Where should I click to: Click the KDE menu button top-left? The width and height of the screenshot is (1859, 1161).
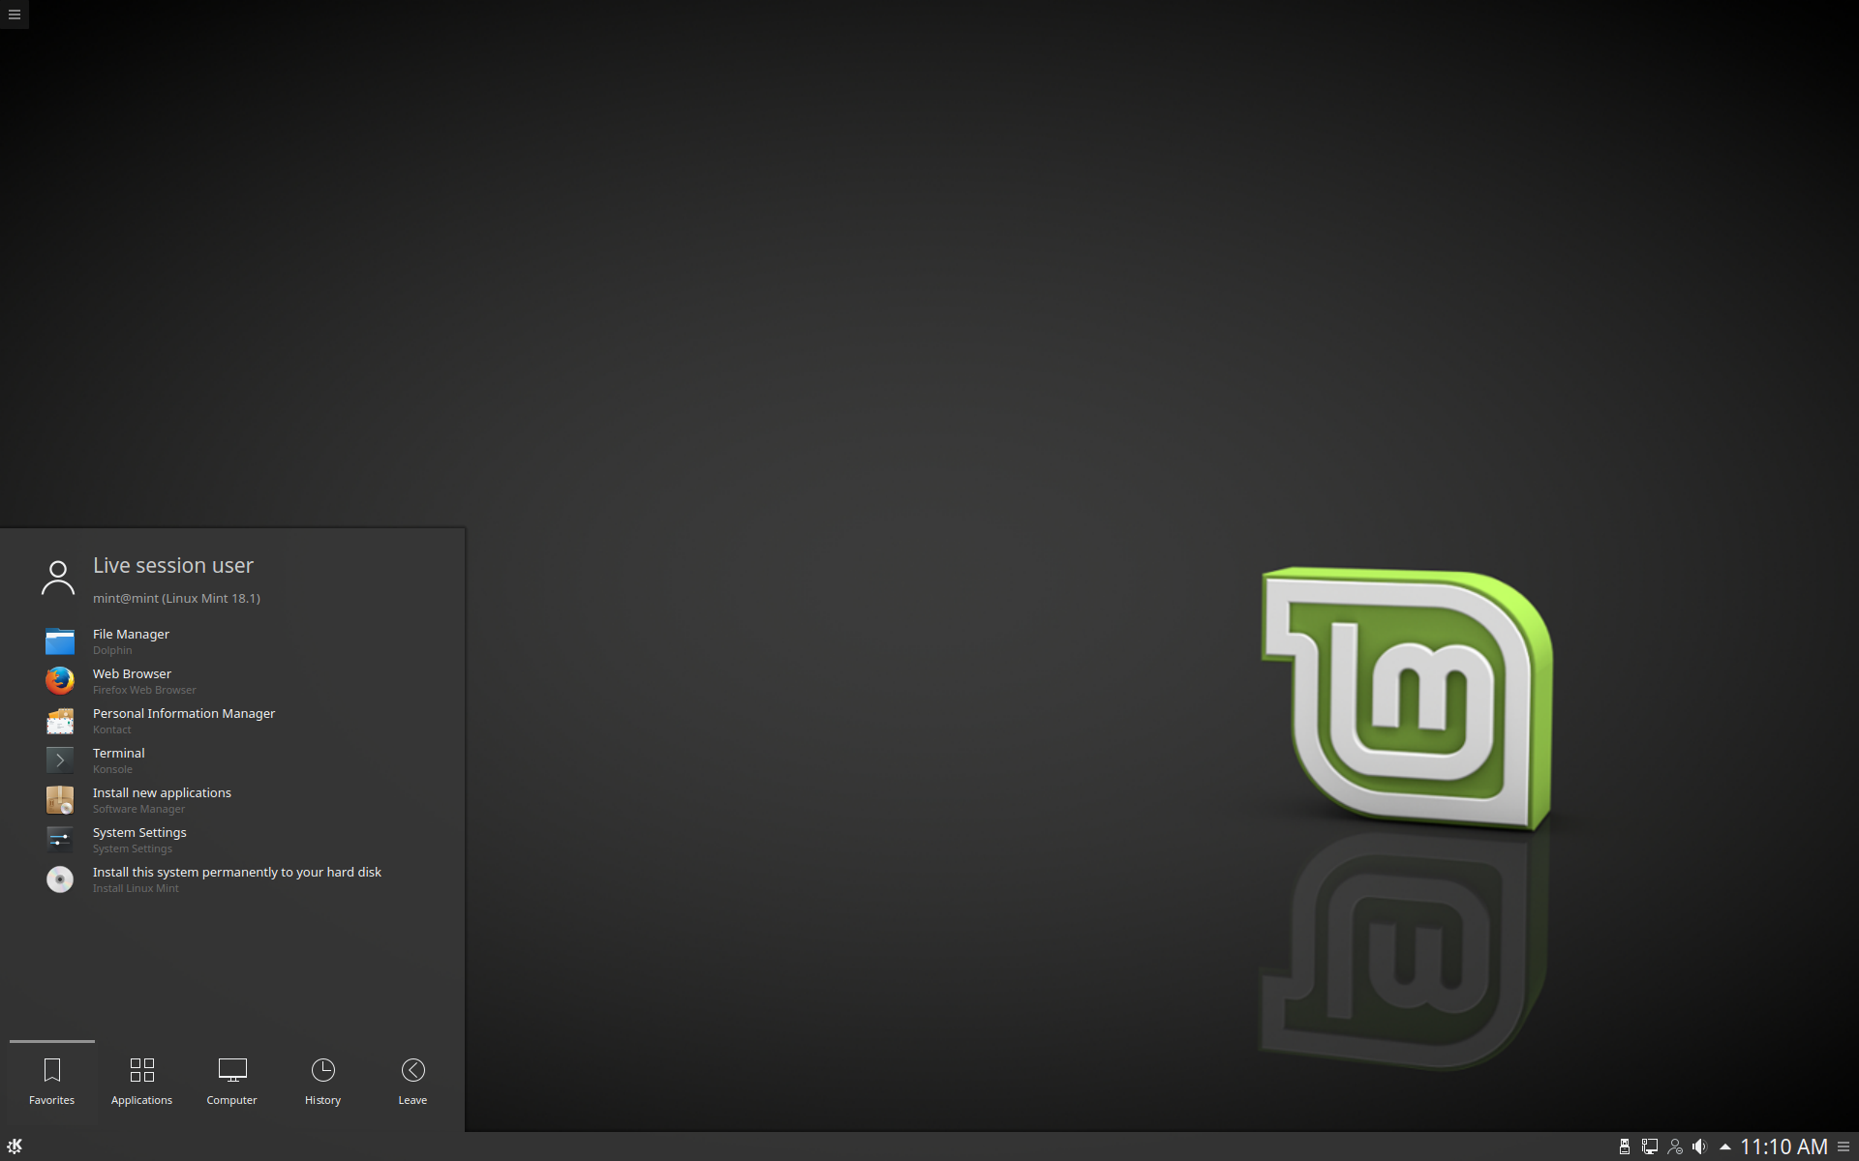pos(15,15)
